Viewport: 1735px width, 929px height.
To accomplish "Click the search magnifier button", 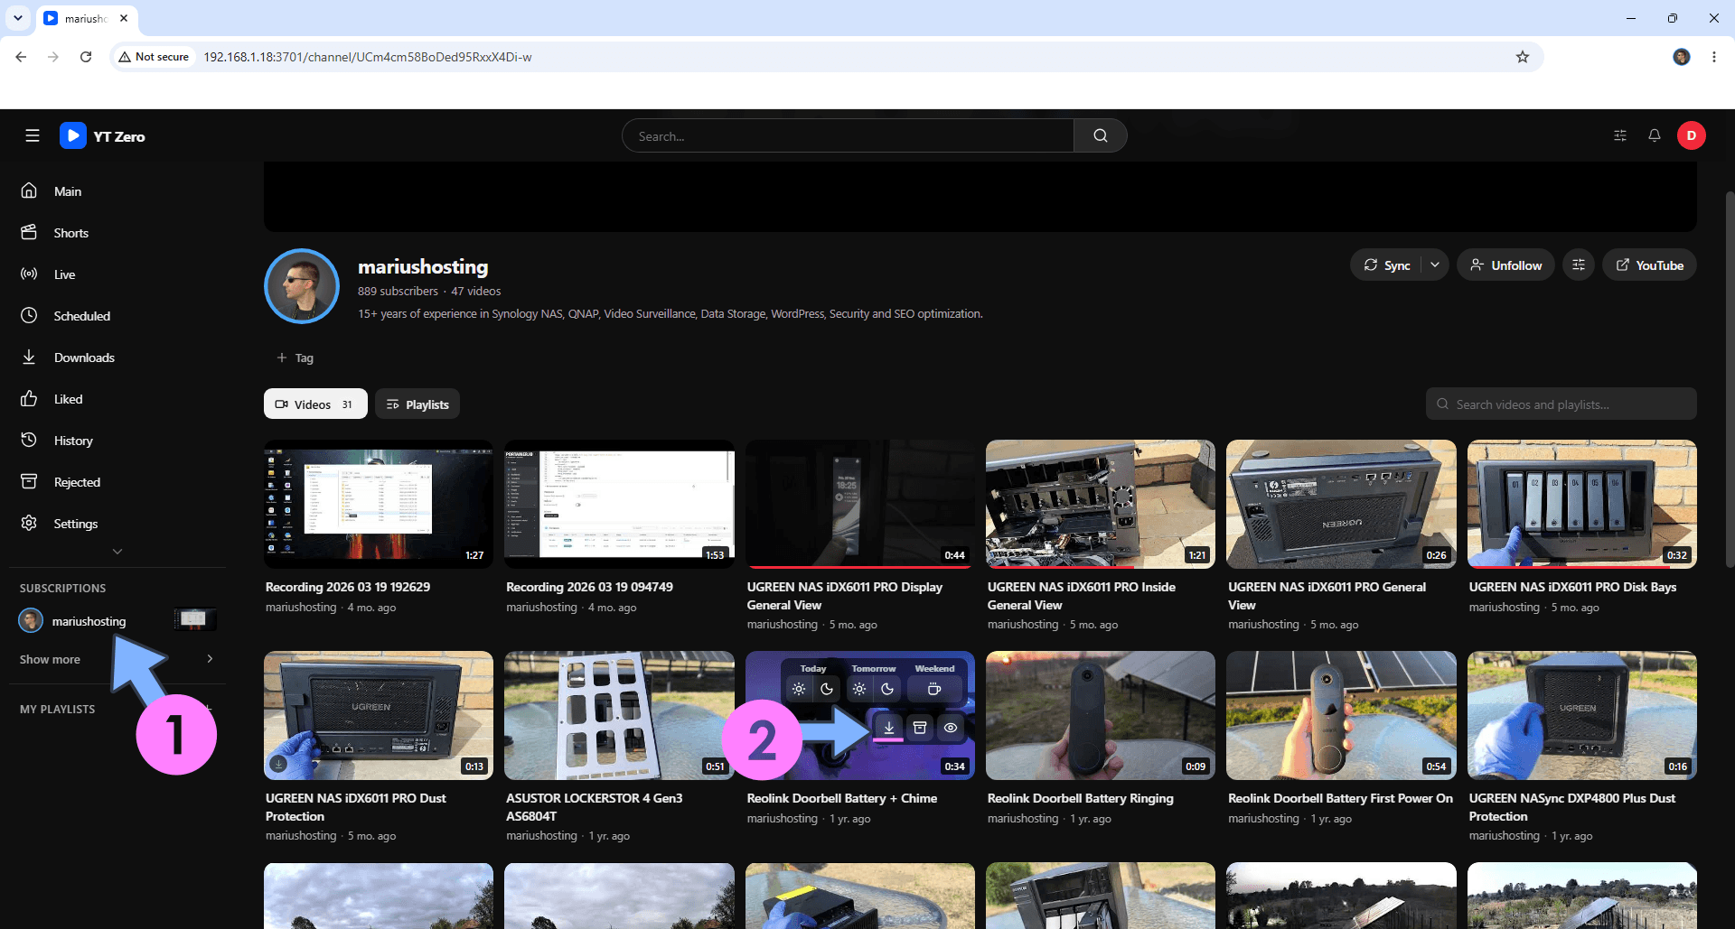I will pyautogui.click(x=1100, y=135).
